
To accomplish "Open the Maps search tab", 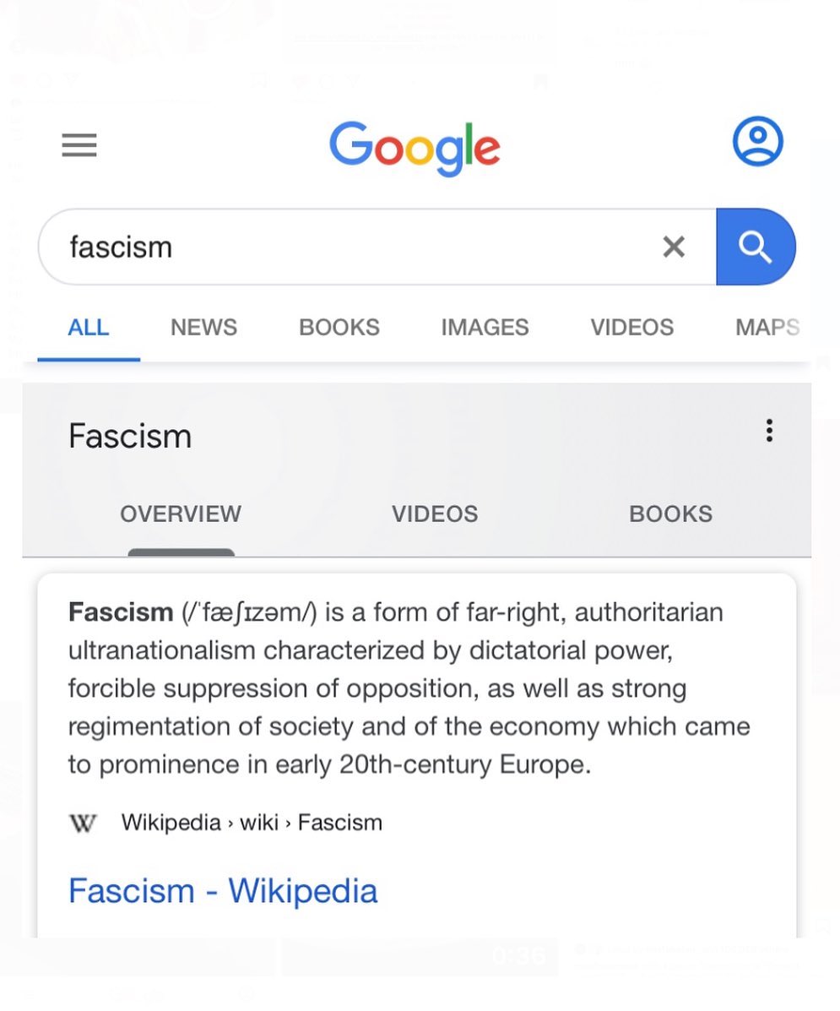I will [767, 328].
